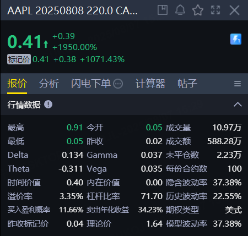Screen dimensions: 248x236
Task: Collapse the 行情数据 section chevron
Action: pyautogui.click(x=238, y=105)
